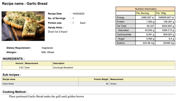177x101 pixels.
Task: Click the garlic bread photo thumbnail
Action: pyautogui.click(x=23, y=26)
